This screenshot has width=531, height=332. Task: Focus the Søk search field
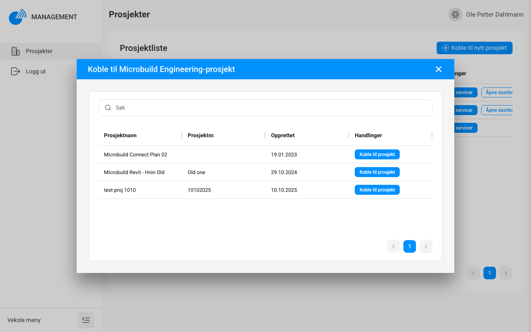pyautogui.click(x=265, y=108)
